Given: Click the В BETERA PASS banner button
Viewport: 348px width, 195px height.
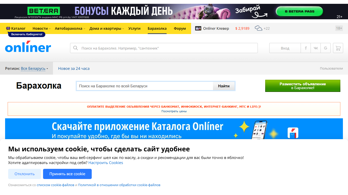Looking at the screenshot, I should [299, 11].
